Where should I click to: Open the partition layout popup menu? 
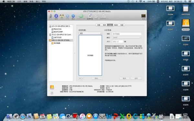click(x=91, y=33)
